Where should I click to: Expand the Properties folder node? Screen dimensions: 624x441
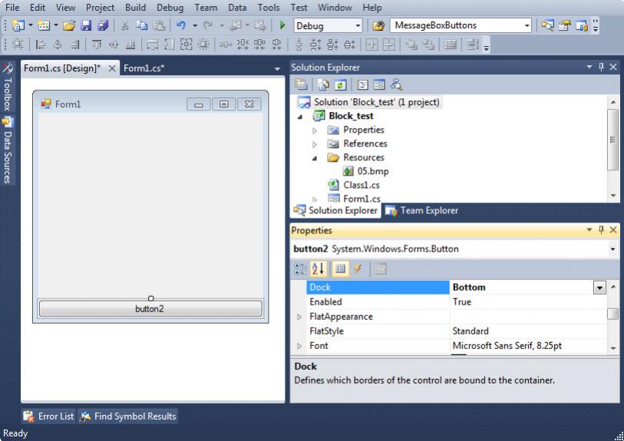tap(315, 130)
